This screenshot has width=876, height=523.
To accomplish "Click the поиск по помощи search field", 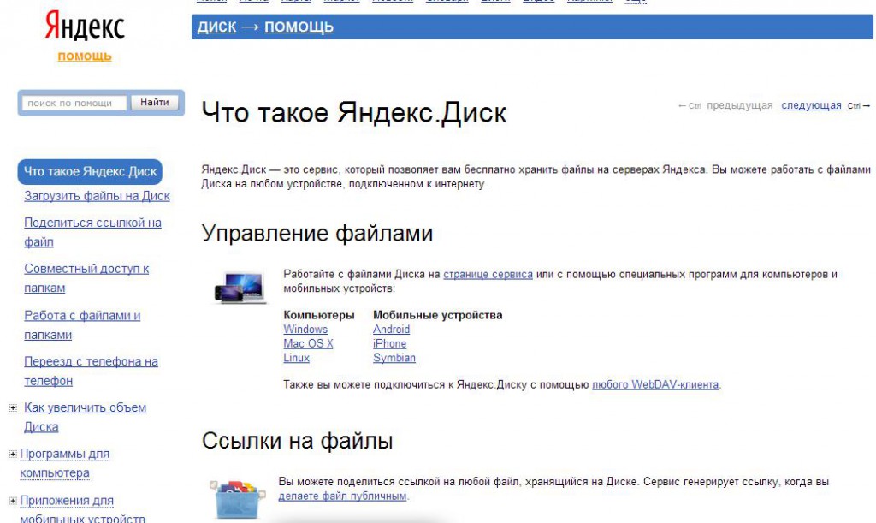I will 74,103.
